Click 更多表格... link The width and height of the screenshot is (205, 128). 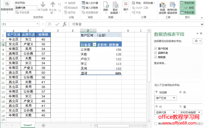click(160, 63)
